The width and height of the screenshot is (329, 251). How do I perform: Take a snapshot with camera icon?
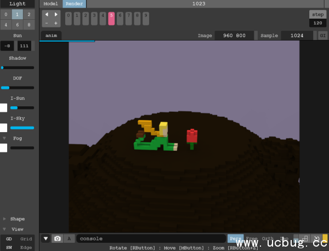[57, 238]
